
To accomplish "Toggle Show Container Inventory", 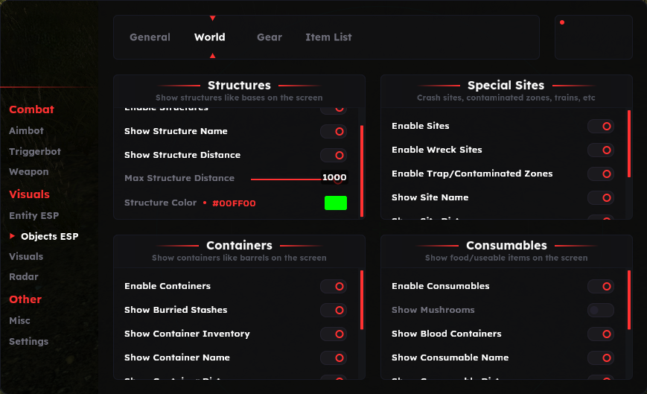I will (334, 334).
